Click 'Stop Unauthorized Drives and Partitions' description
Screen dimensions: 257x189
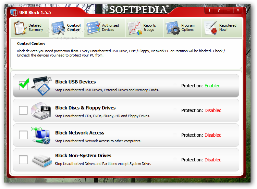103,164
